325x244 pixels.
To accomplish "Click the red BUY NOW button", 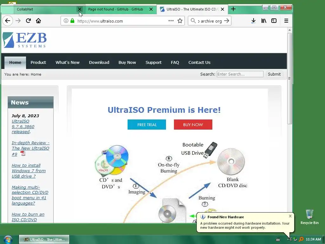I will [193, 125].
